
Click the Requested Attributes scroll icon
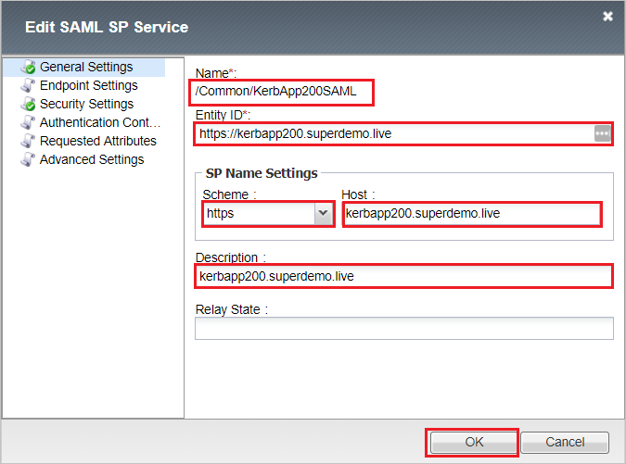28,141
